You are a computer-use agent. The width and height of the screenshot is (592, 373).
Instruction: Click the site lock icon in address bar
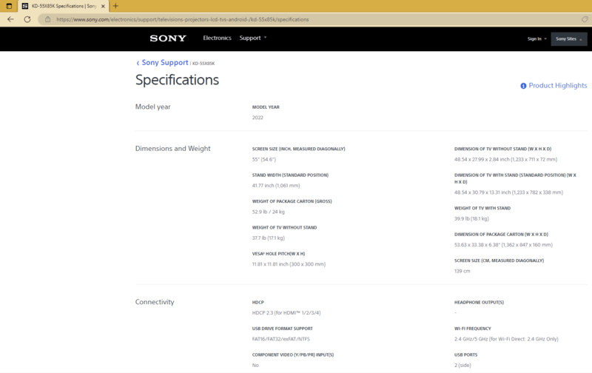coord(47,19)
